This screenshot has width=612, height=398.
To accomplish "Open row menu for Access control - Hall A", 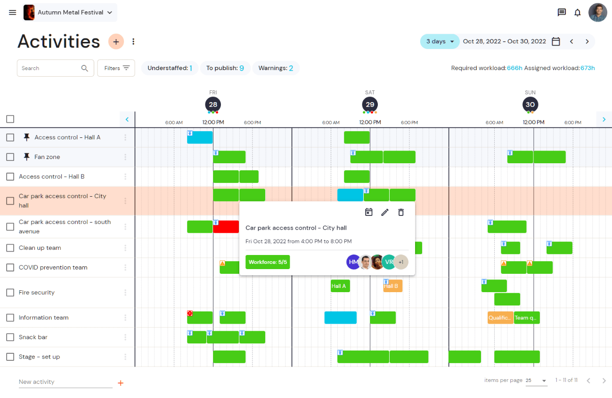I will pos(125,137).
